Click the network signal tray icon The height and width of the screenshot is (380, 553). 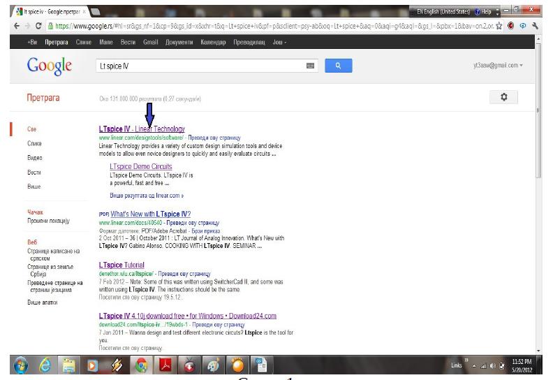pyautogui.click(x=483, y=366)
